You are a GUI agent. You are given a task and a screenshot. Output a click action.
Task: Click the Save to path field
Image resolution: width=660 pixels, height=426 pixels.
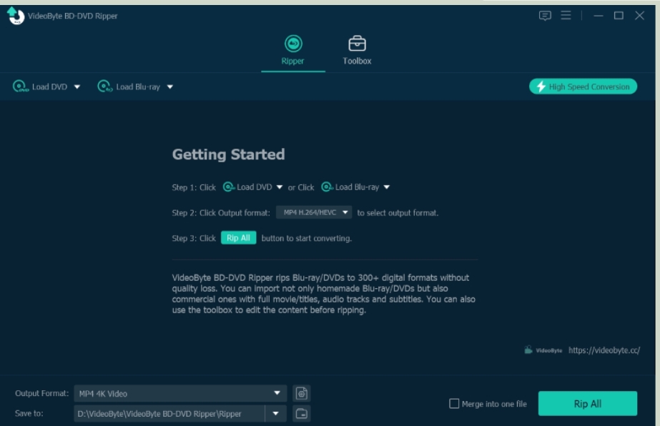169,413
